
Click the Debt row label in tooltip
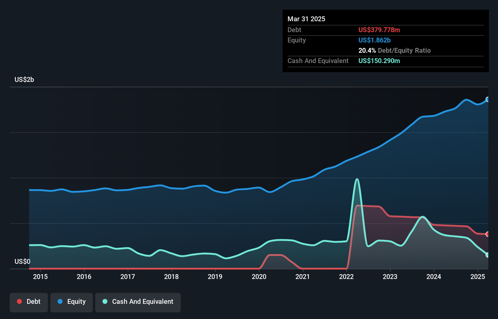click(x=294, y=30)
